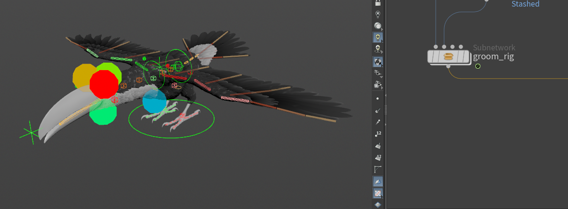Click the glasses-with-camera display icon

[x=377, y=85]
